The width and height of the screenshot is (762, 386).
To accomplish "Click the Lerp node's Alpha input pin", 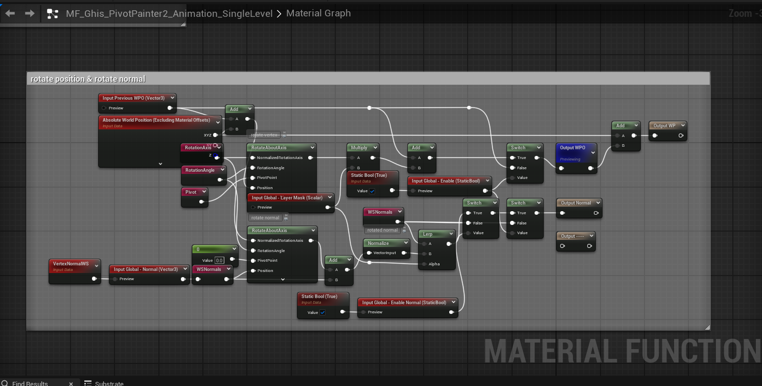I will point(423,264).
